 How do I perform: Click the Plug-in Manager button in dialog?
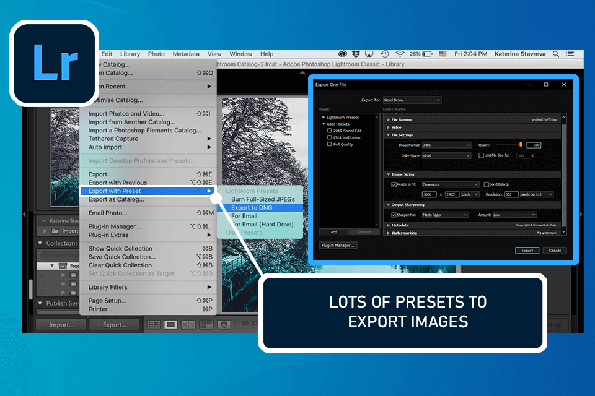[338, 245]
